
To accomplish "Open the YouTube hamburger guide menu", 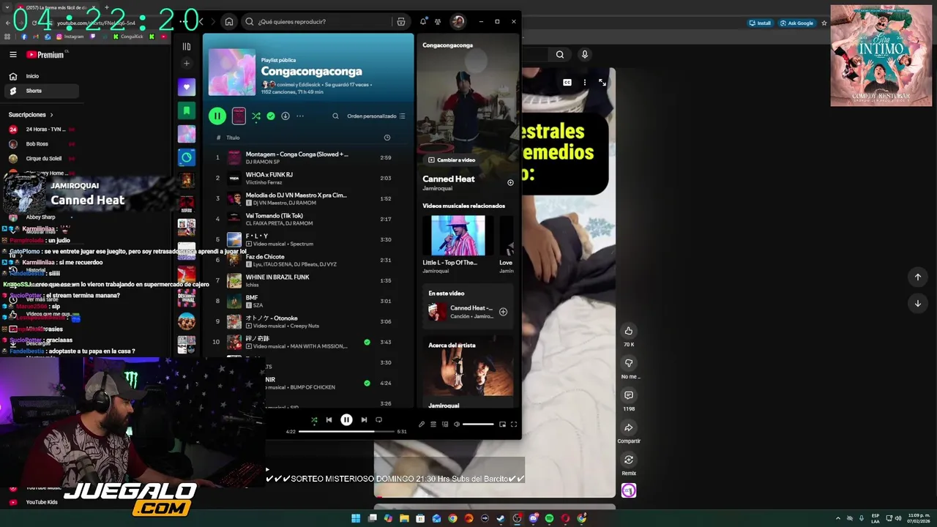I will tap(12, 54).
